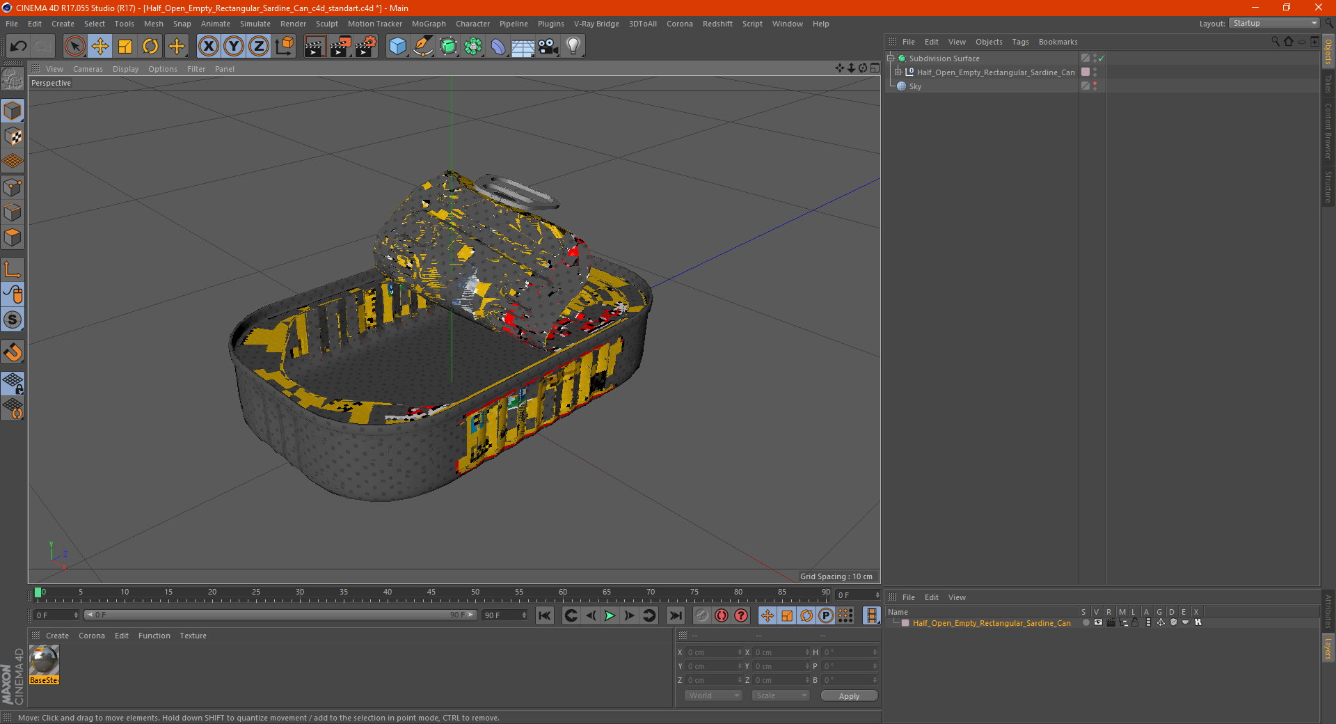
Task: Toggle Subdivision Surface enabled checkmark
Action: 1102,58
